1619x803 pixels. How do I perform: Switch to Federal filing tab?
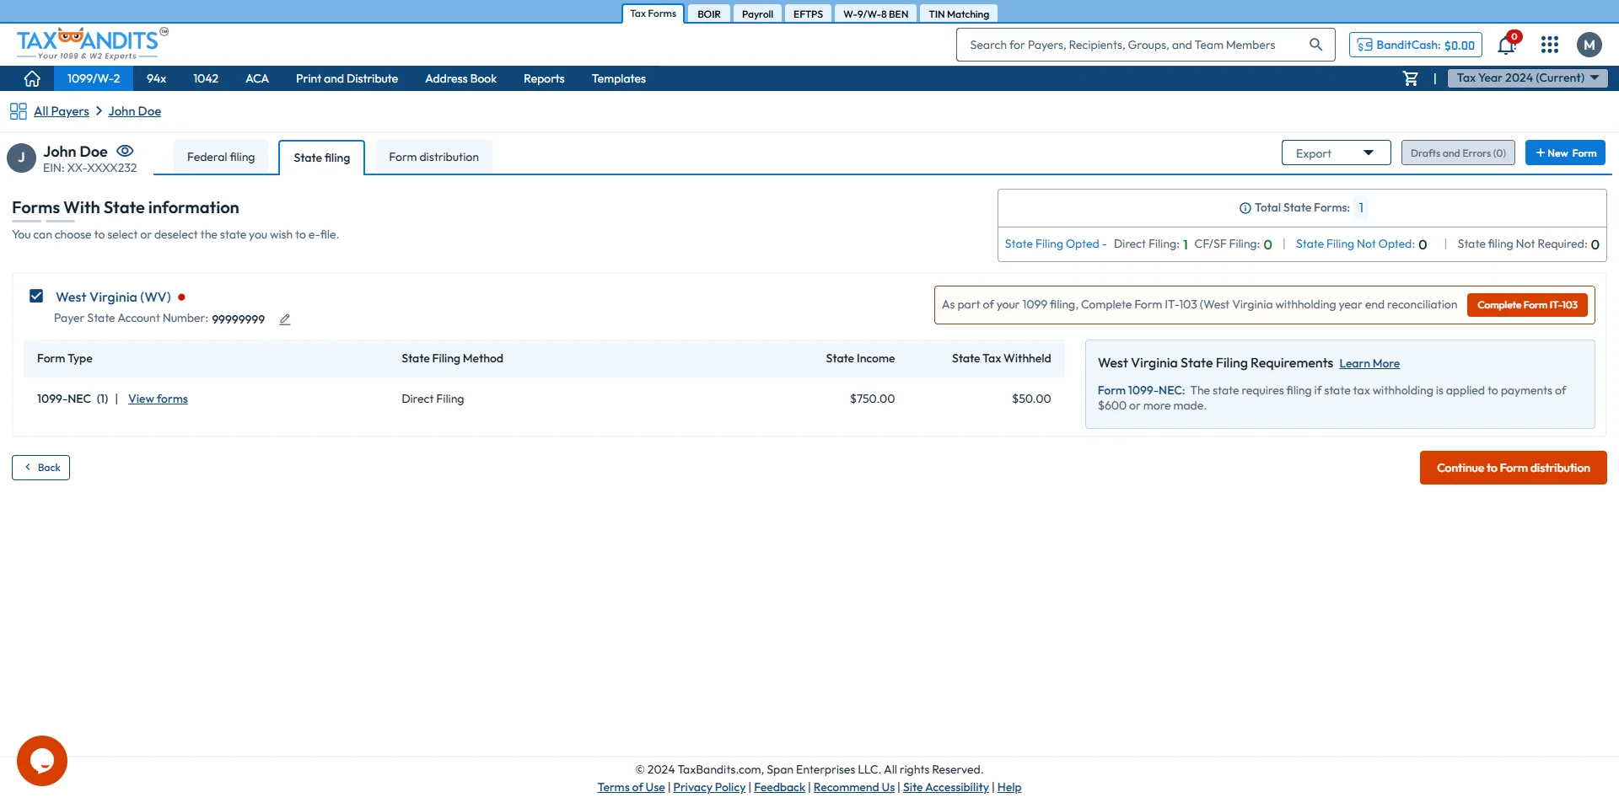coord(221,157)
